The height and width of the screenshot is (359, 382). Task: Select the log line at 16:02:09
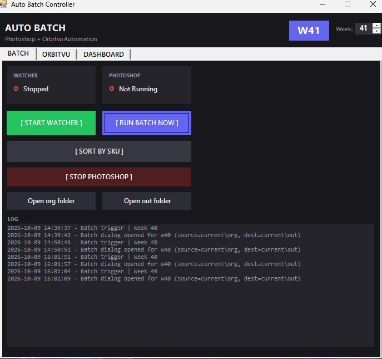(154, 278)
